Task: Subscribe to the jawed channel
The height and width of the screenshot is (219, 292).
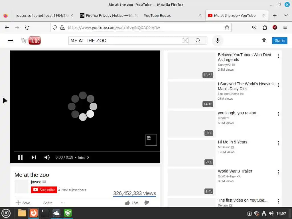Action: [x=44, y=190]
